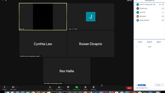This screenshot has width=165, height=93.
Task: Click Rex Hallie's orange RH avatar
Action: pos(138,16)
